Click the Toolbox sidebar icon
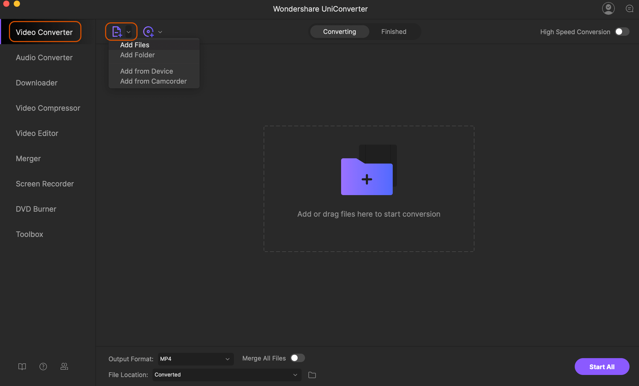The image size is (639, 386). (29, 234)
